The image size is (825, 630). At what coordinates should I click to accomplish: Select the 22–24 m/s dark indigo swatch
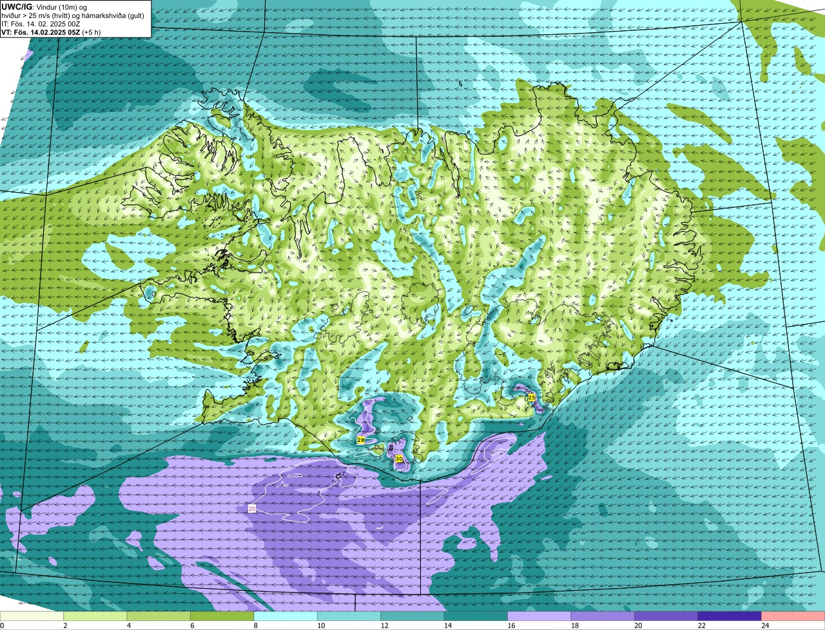[730, 616]
